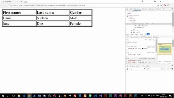174x98 pixels.
Task: Expand the head node in the DOM tree
Action: point(128,15)
